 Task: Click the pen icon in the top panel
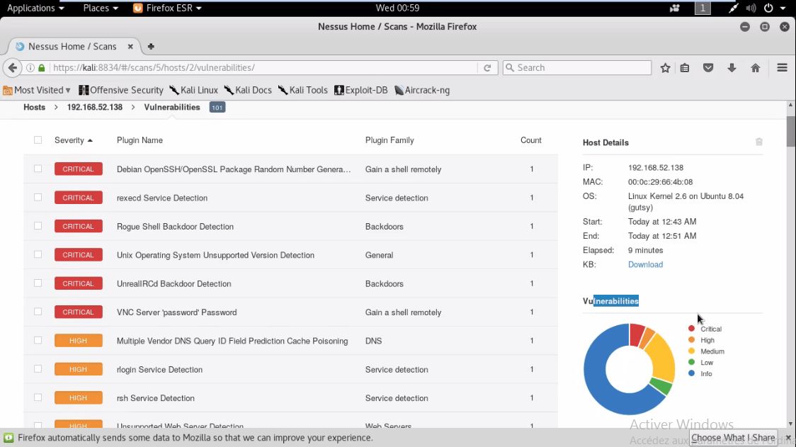(x=733, y=8)
